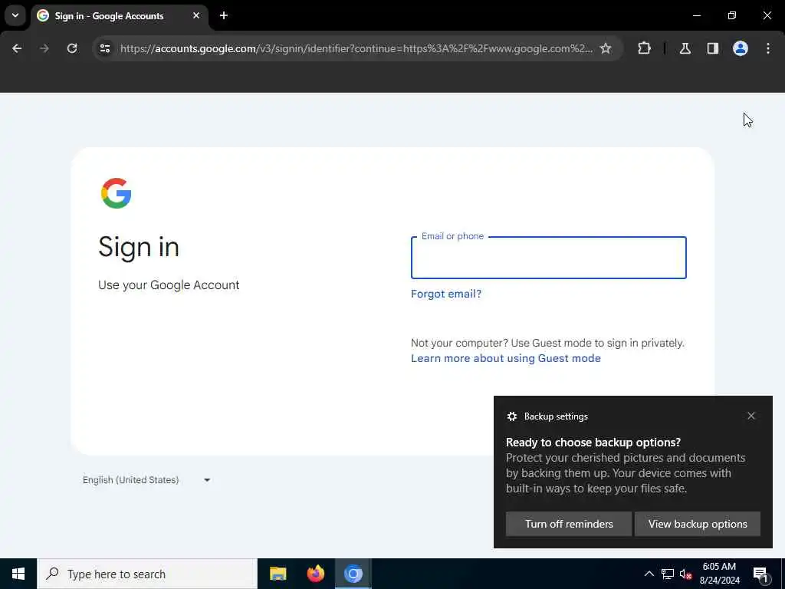Toggle the browser side panel icon
Screen dimensions: 785x589
coord(713,48)
